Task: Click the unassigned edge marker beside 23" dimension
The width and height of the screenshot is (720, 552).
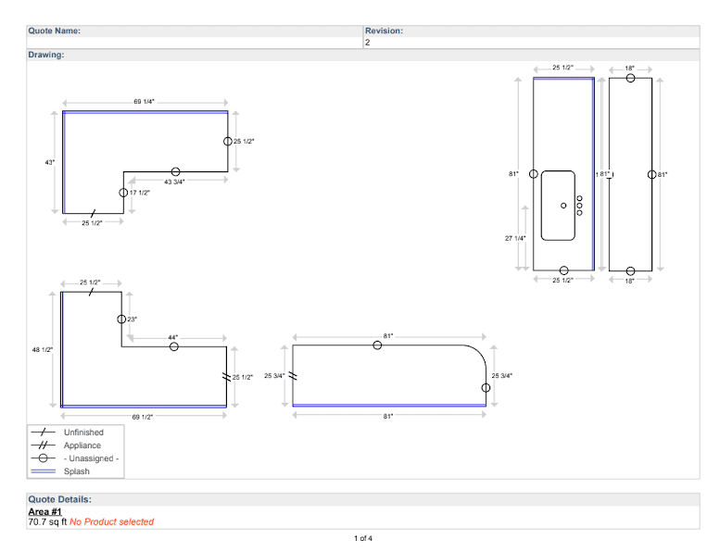Action: coord(121,319)
